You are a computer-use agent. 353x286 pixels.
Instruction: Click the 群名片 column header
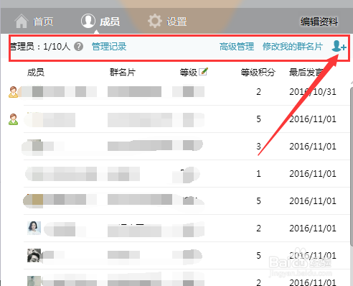click(123, 72)
